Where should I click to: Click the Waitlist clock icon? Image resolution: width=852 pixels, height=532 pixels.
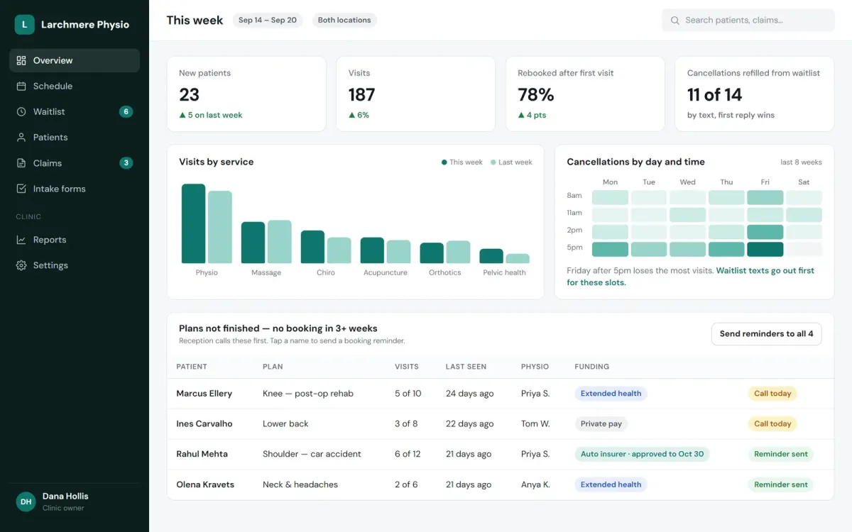(x=21, y=111)
